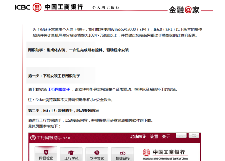The width and height of the screenshot is (225, 161).
Task: Click the 金融@家 brand logo
Action: click(184, 10)
